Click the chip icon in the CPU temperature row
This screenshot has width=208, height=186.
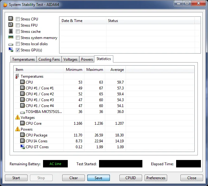click(x=22, y=82)
